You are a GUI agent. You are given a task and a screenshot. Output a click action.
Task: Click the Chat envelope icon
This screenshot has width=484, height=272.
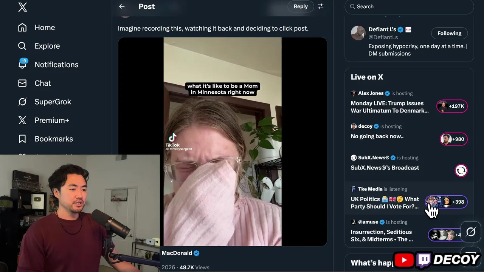point(22,83)
